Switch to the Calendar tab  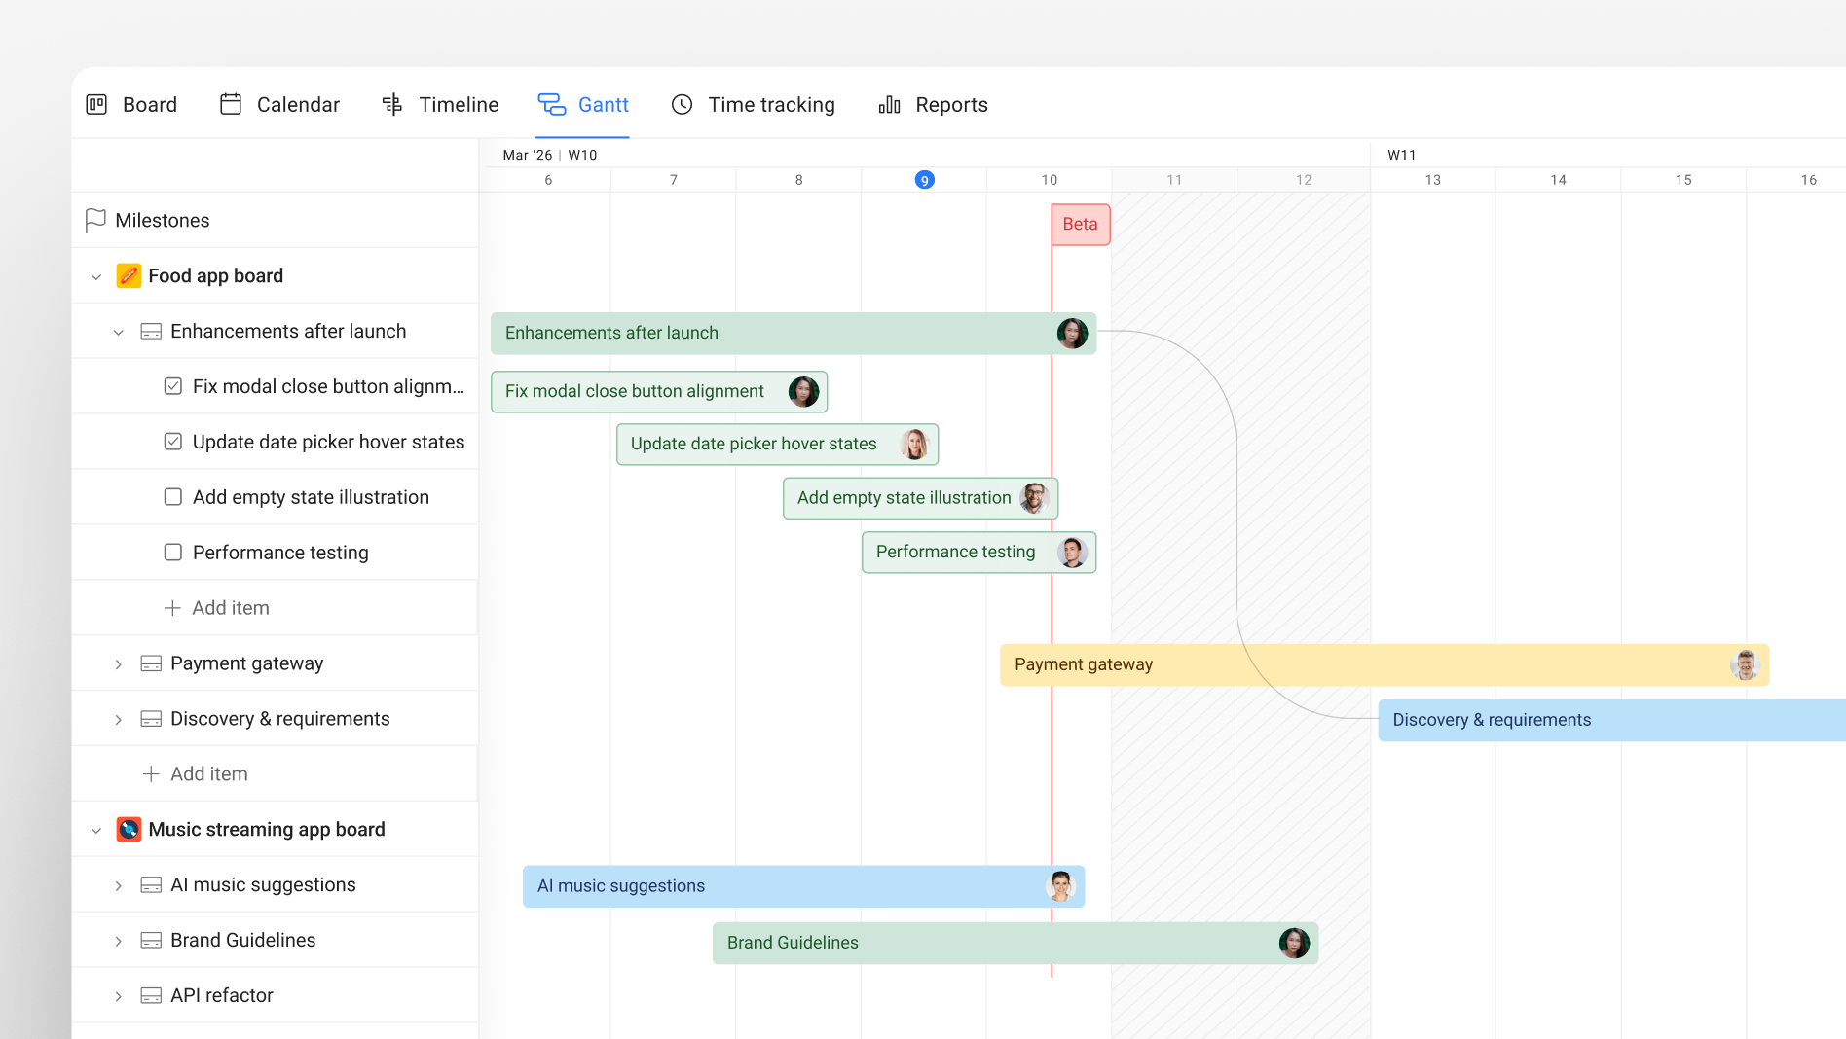[279, 105]
